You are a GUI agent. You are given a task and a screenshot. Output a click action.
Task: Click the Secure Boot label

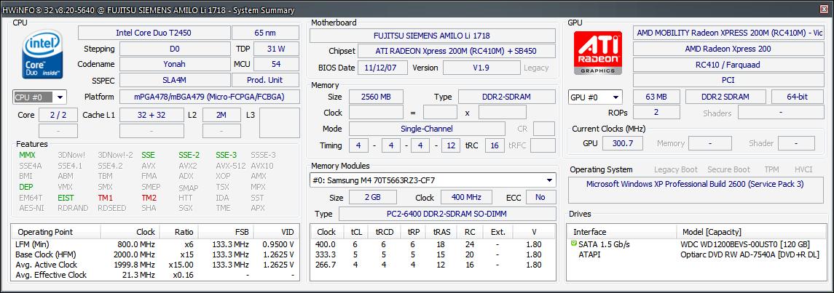(728, 169)
